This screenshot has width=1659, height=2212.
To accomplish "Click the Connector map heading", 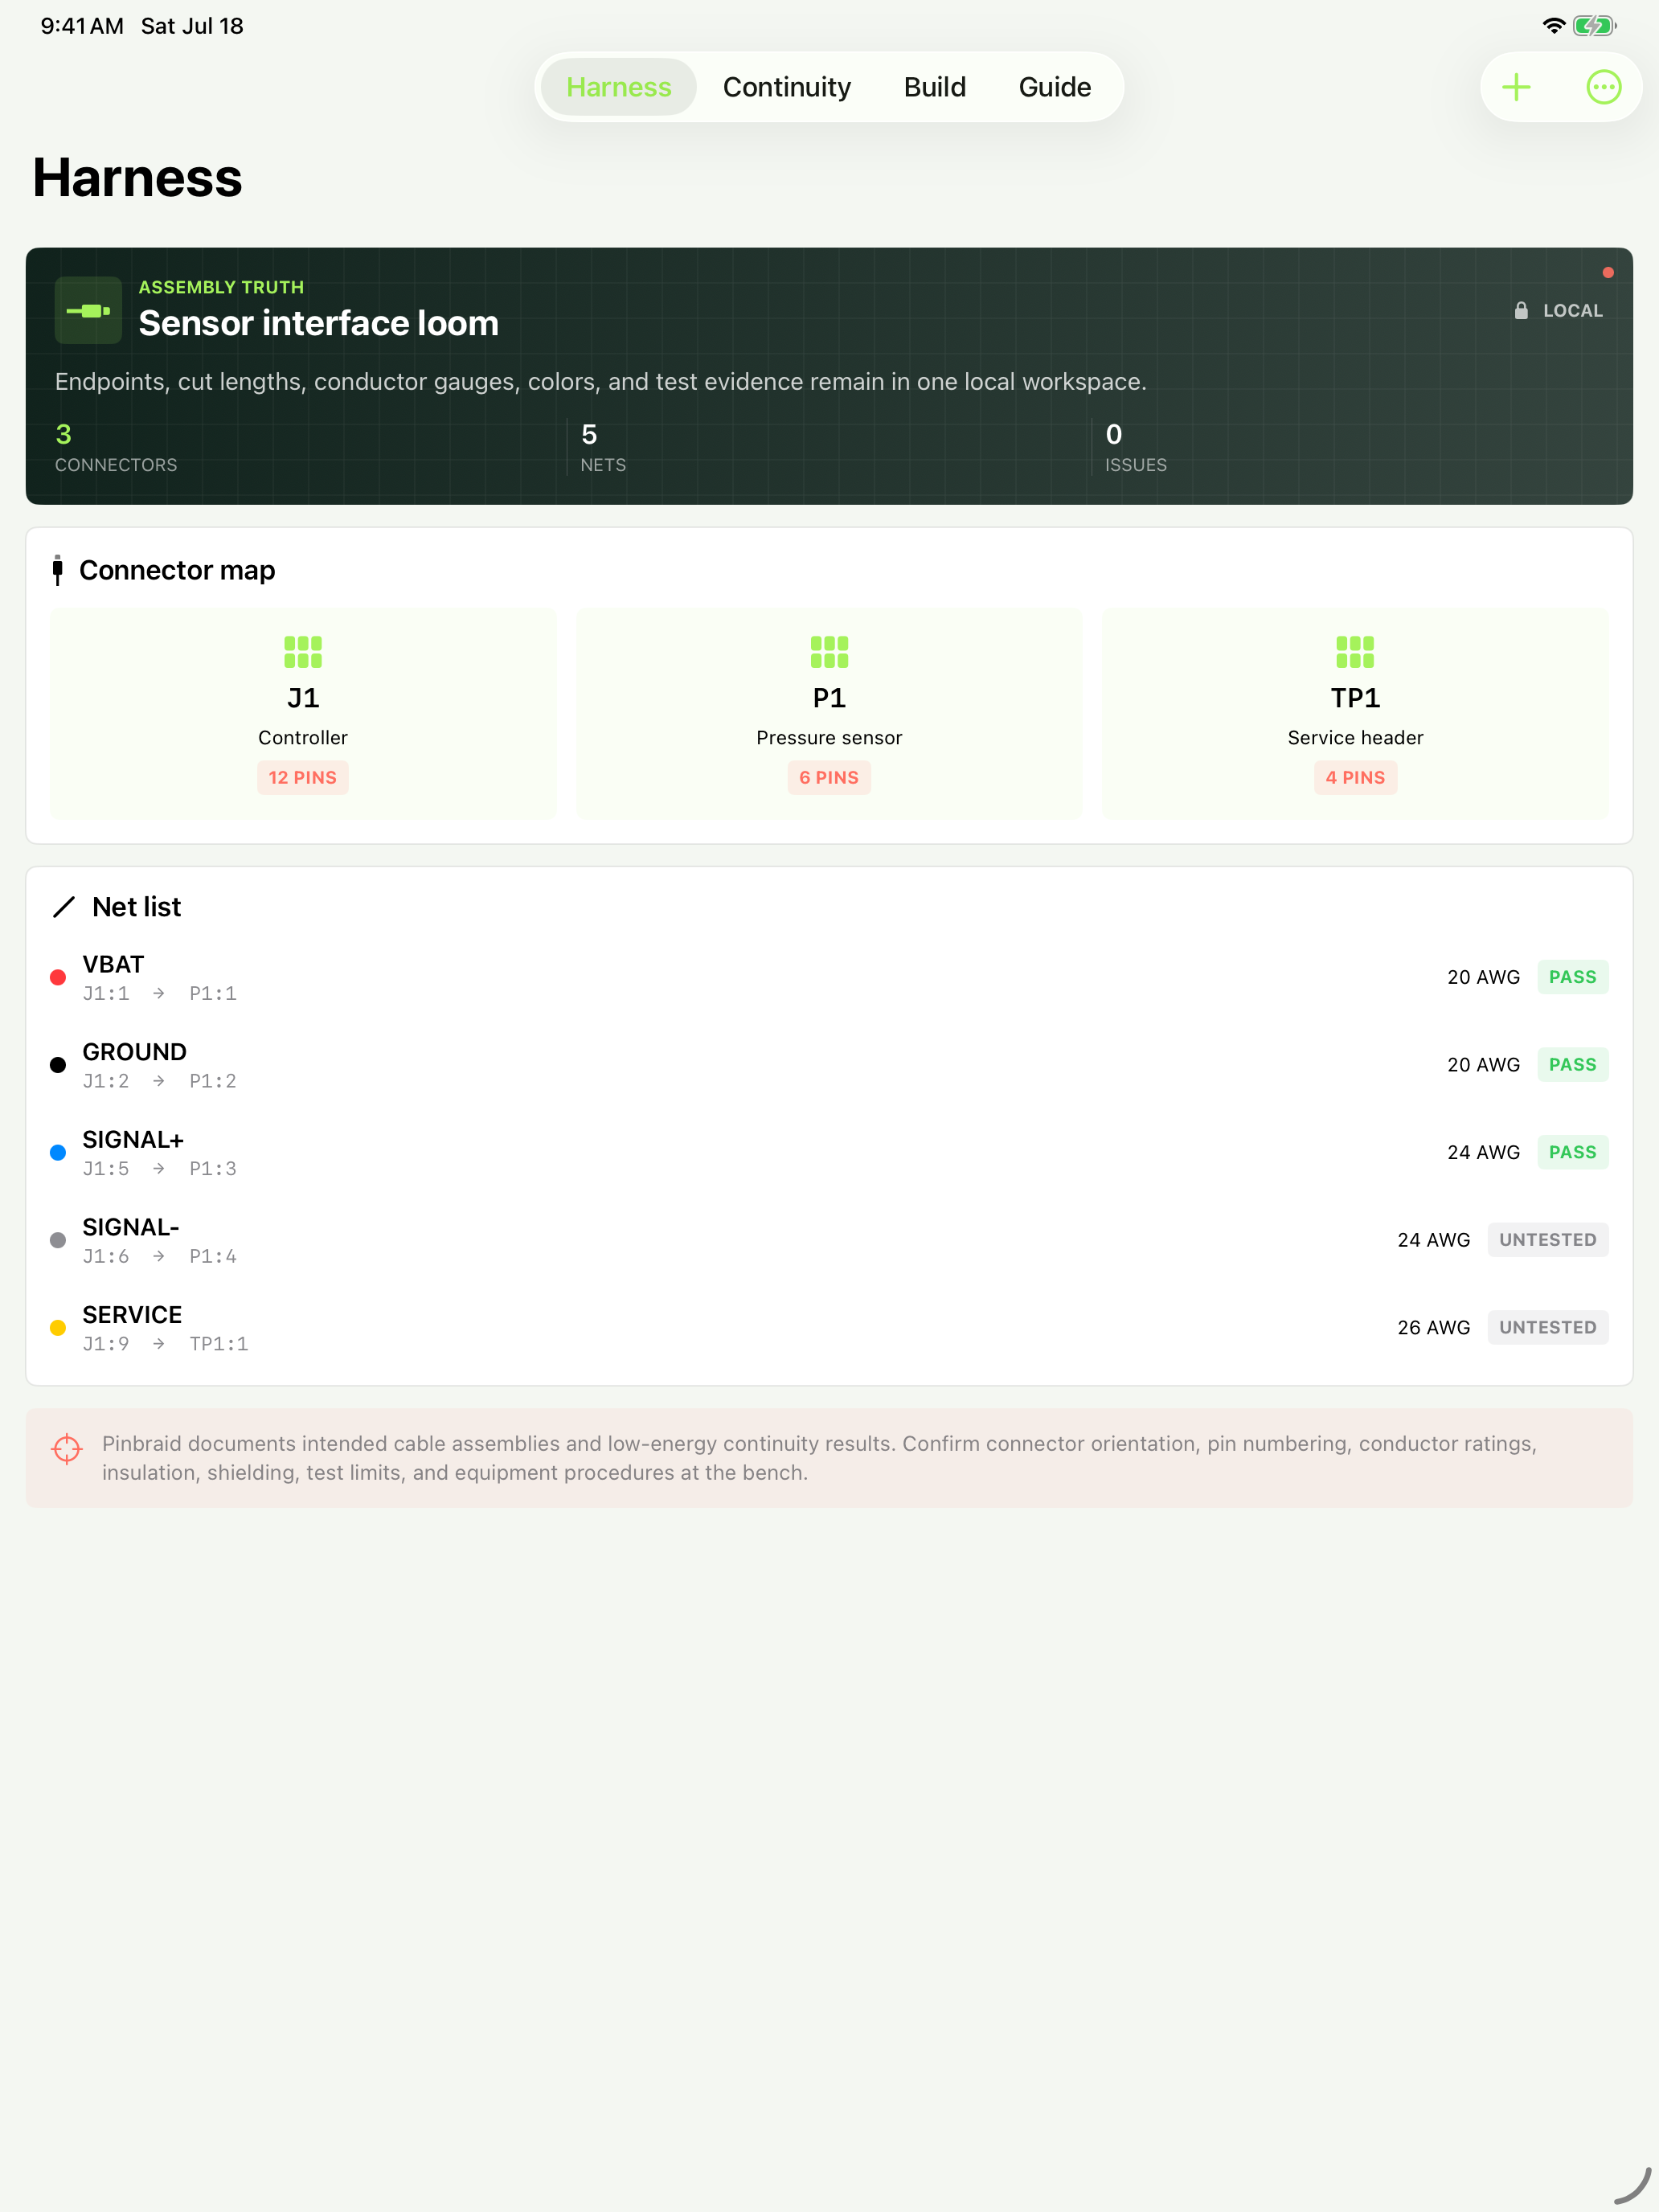I will tap(177, 570).
